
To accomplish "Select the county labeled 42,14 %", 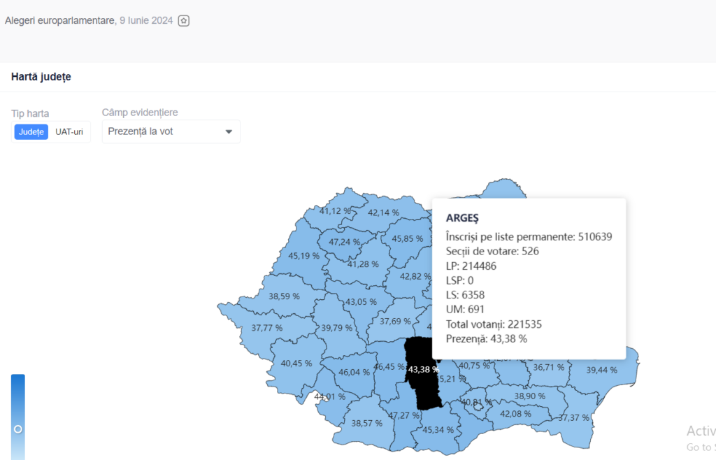I will [383, 212].
